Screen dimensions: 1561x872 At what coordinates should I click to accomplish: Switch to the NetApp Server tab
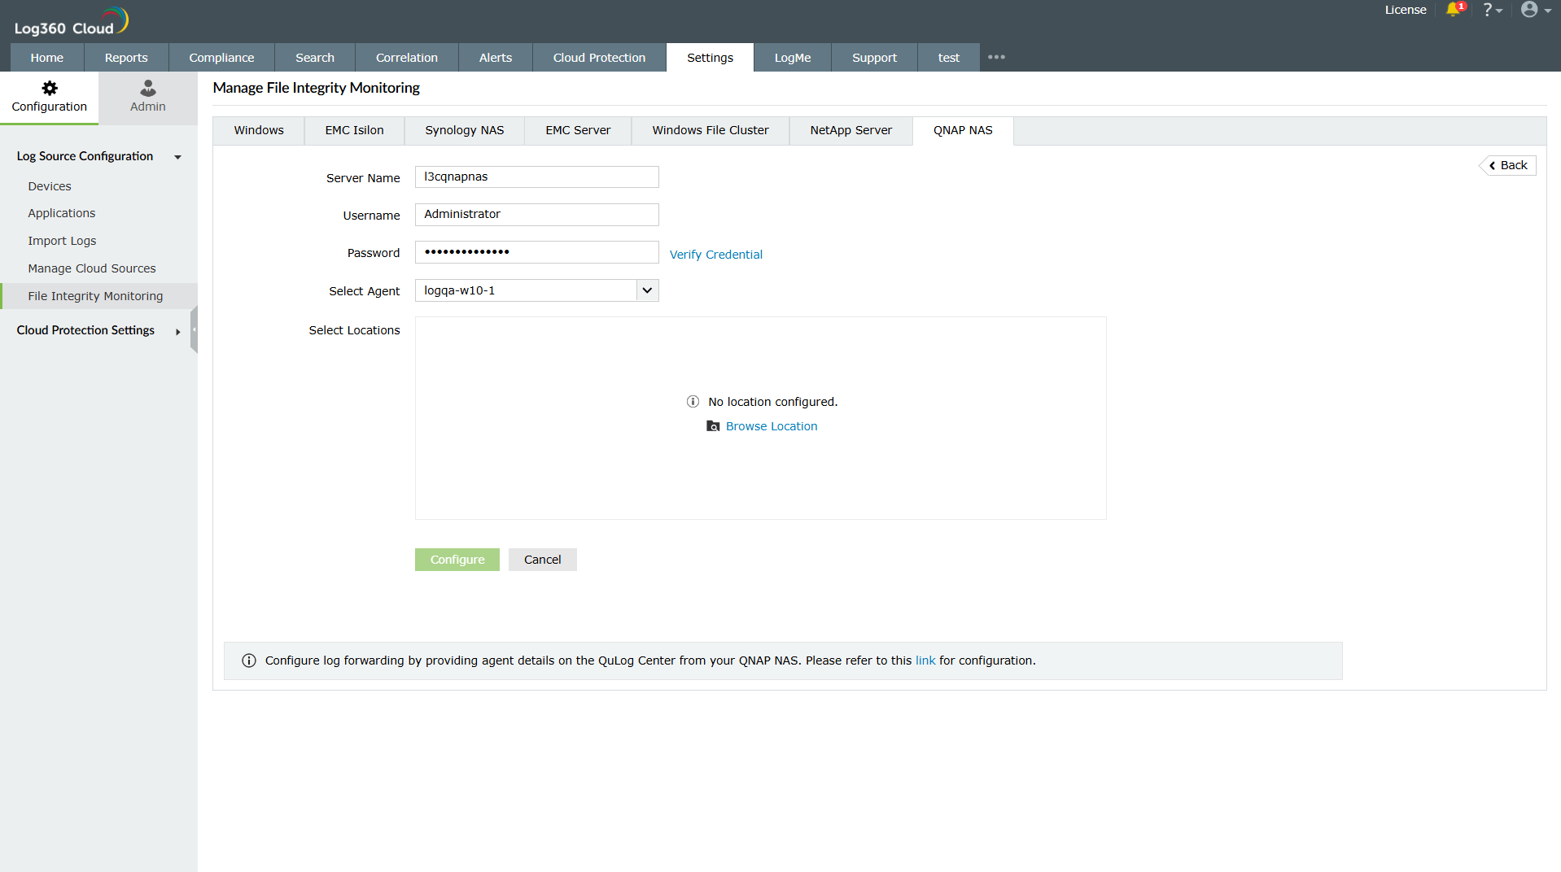(850, 130)
